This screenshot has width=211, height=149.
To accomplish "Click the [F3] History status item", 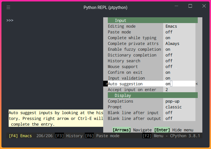I will (x=69, y=136).
